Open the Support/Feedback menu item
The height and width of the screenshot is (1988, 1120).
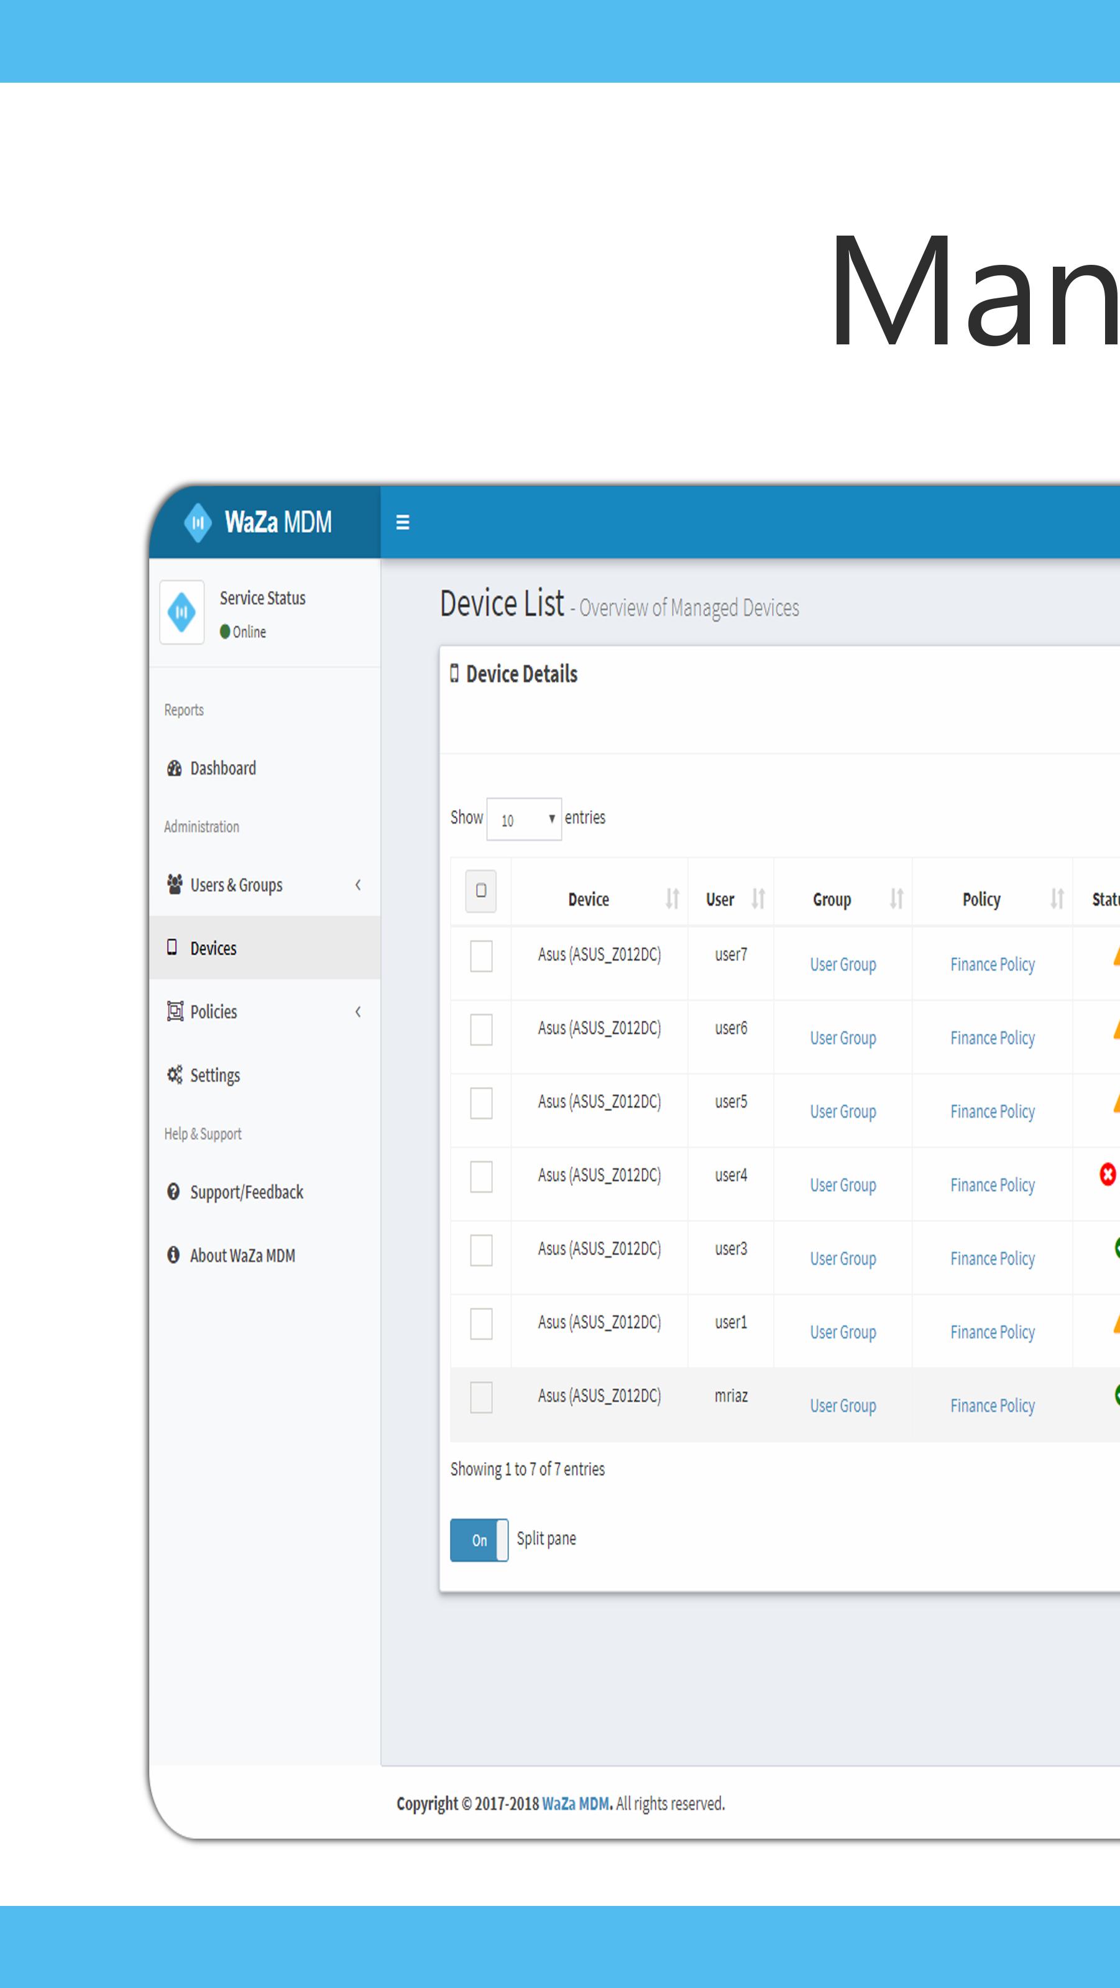tap(265, 1192)
